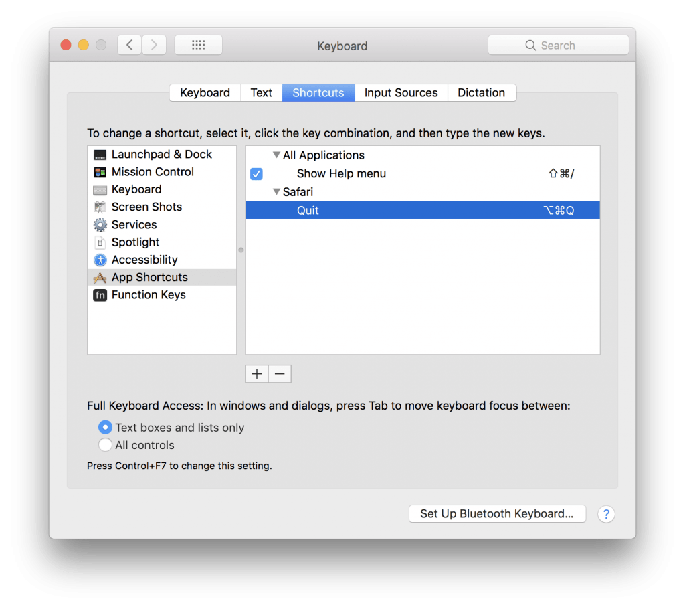Click the Mission Control icon

click(100, 172)
